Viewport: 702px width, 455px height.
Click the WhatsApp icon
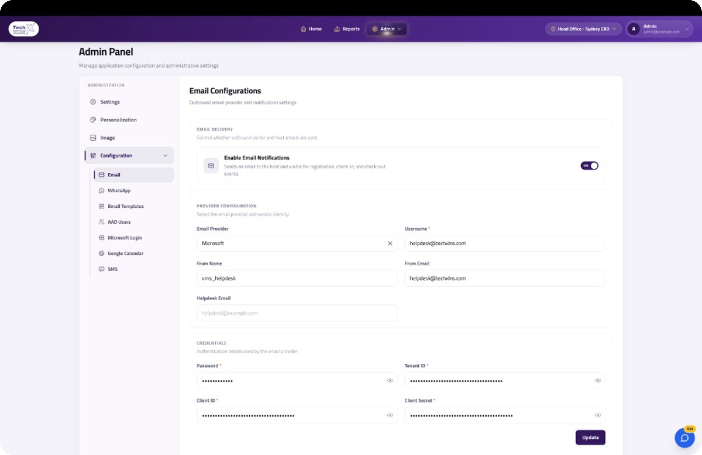[x=102, y=190]
